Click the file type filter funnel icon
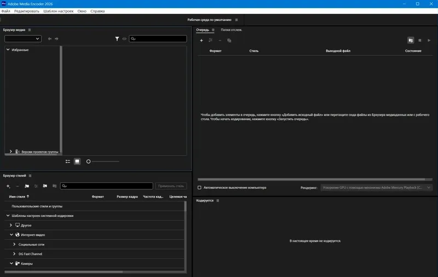This screenshot has width=438, height=277. [117, 39]
